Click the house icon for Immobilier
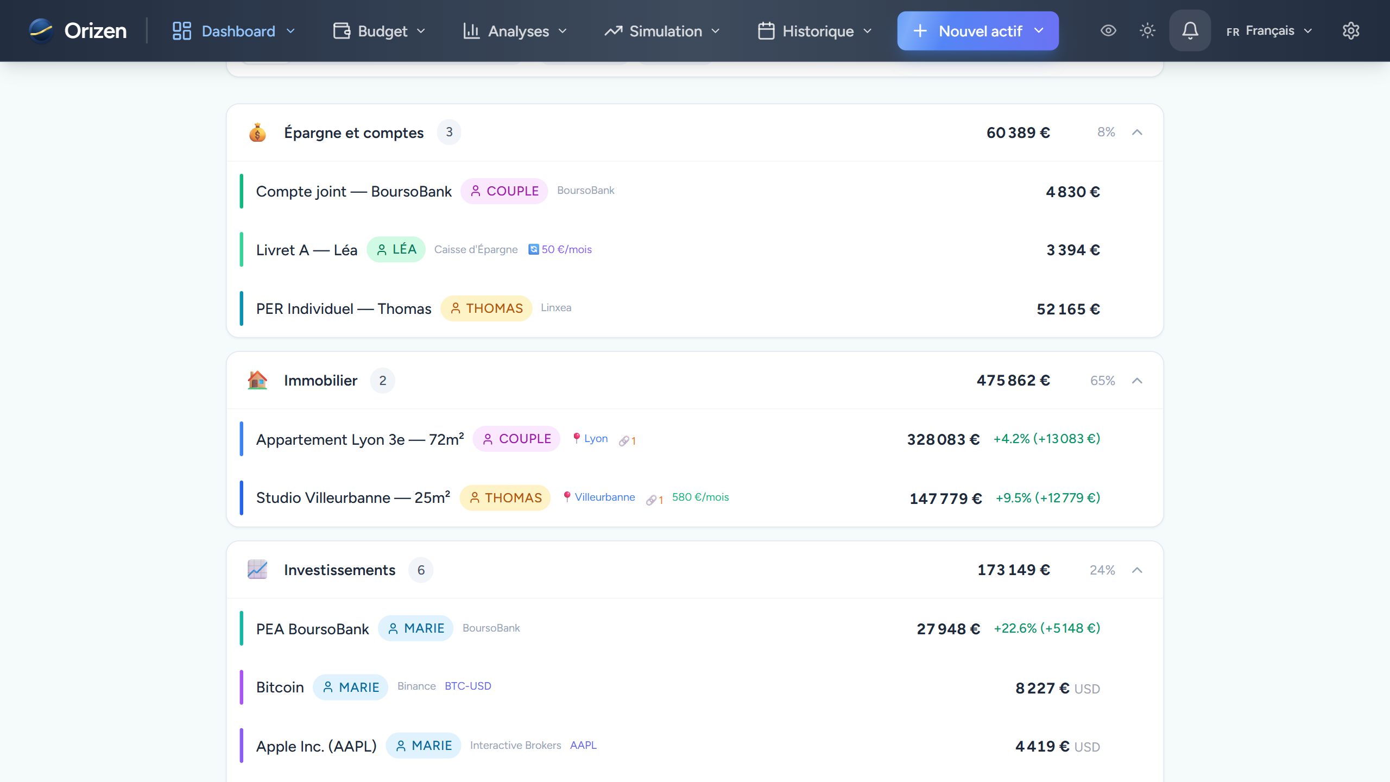Viewport: 1390px width, 782px height. click(x=257, y=381)
